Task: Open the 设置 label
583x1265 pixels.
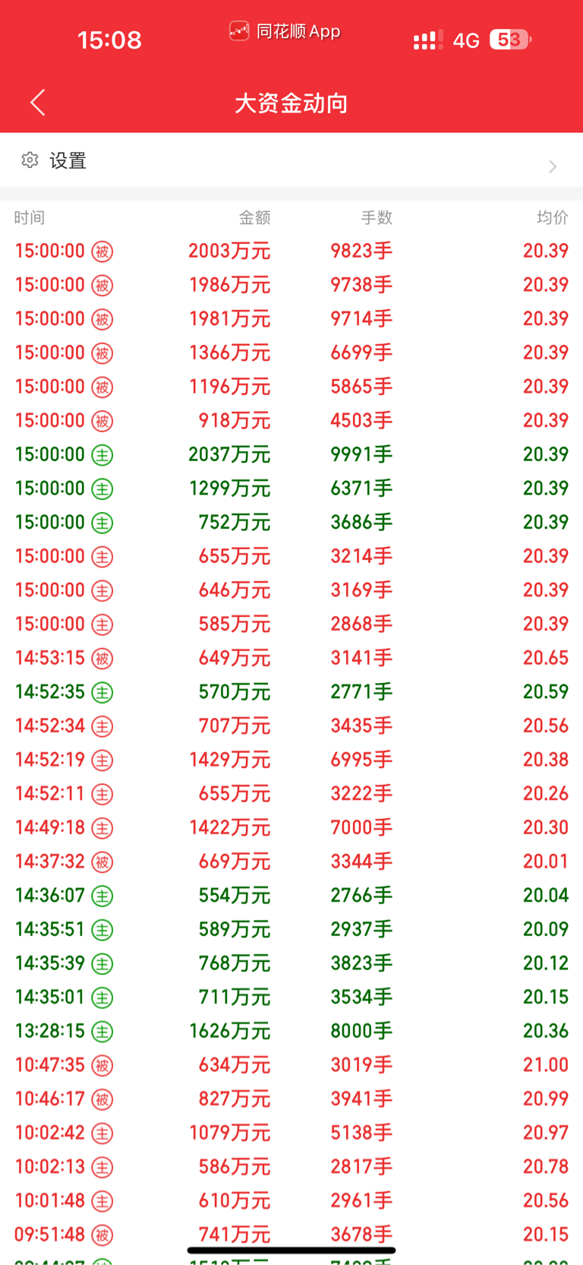Action: tap(68, 160)
